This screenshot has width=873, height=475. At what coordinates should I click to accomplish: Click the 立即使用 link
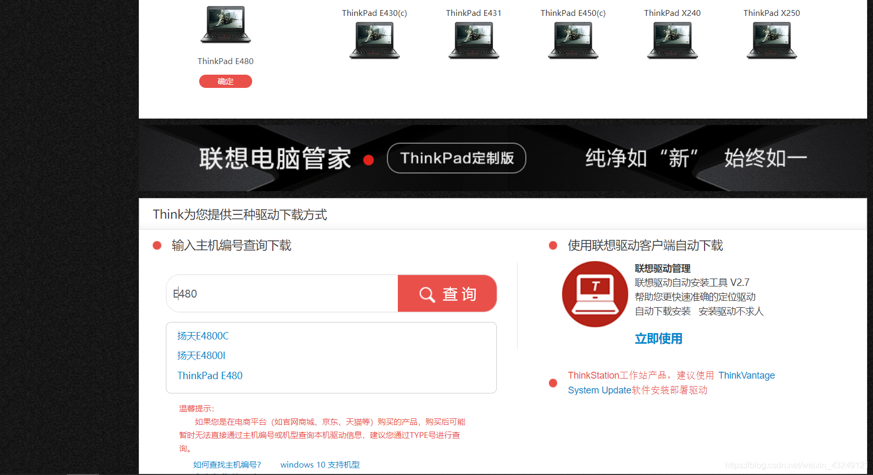pos(658,338)
